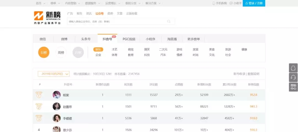Filter by the 搞笑 category
The image size is (298, 132).
(x=147, y=50)
